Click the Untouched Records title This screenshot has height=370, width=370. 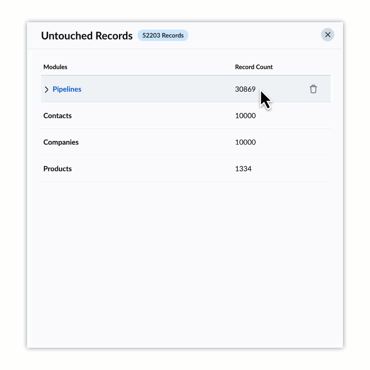[87, 36]
